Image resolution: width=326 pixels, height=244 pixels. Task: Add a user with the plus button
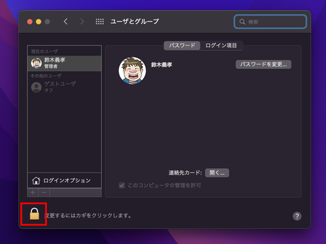coord(33,192)
